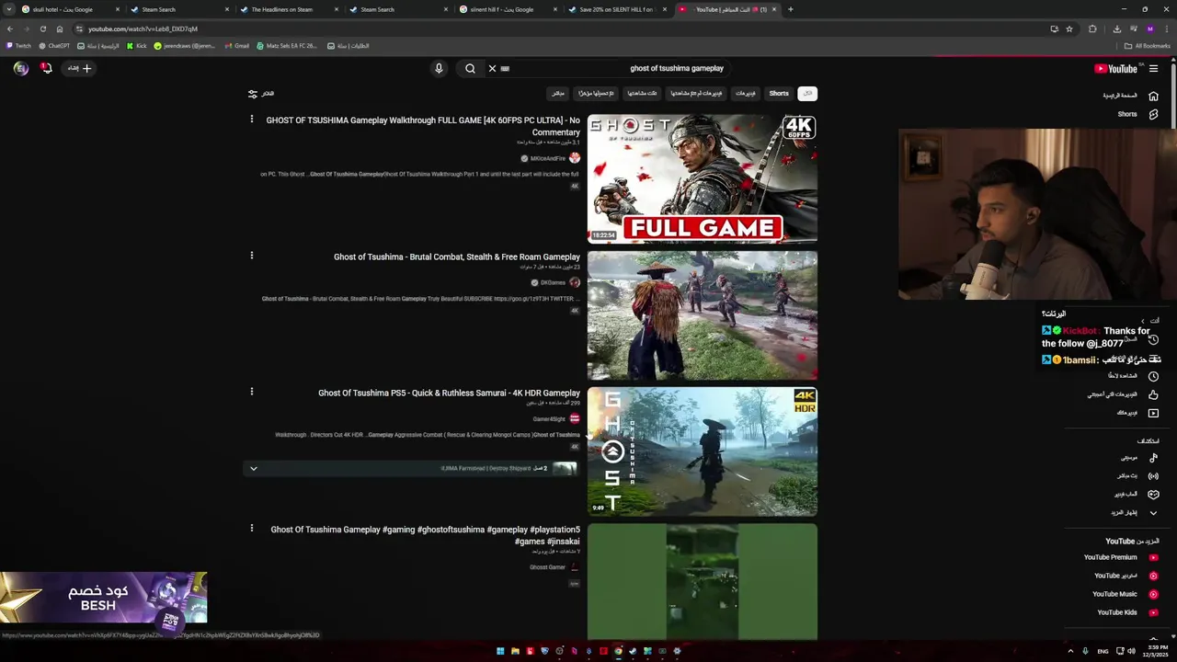Open Music explore icon in sidebar
Screen dimensions: 1177x662
(1153, 458)
